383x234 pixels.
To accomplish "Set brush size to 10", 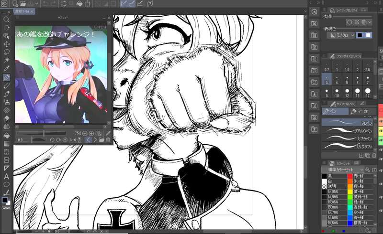I will pos(337,93).
